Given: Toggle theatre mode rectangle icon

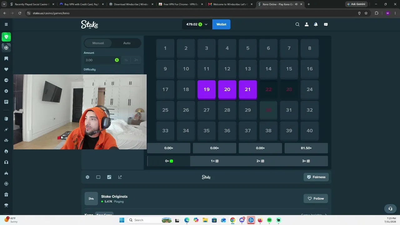Looking at the screenshot, I should coord(98,177).
